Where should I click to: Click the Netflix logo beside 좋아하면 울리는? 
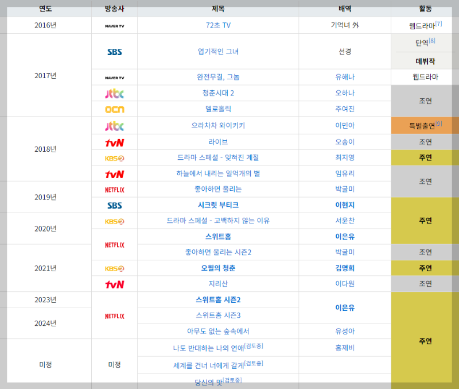[114, 190]
